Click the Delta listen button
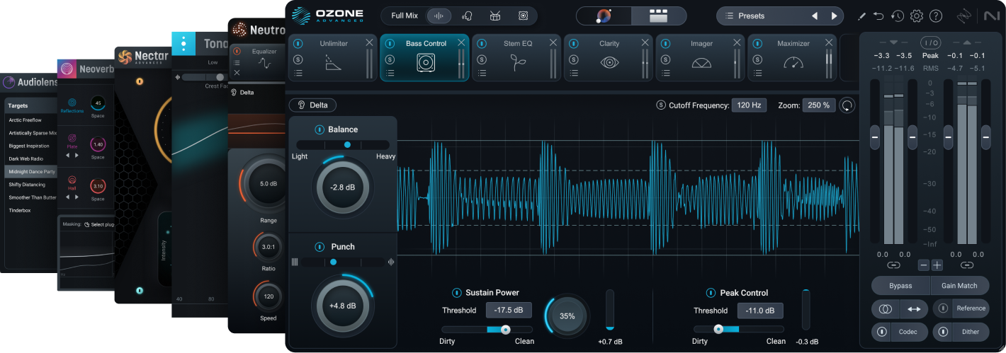The width and height of the screenshot is (1006, 353). pos(312,105)
